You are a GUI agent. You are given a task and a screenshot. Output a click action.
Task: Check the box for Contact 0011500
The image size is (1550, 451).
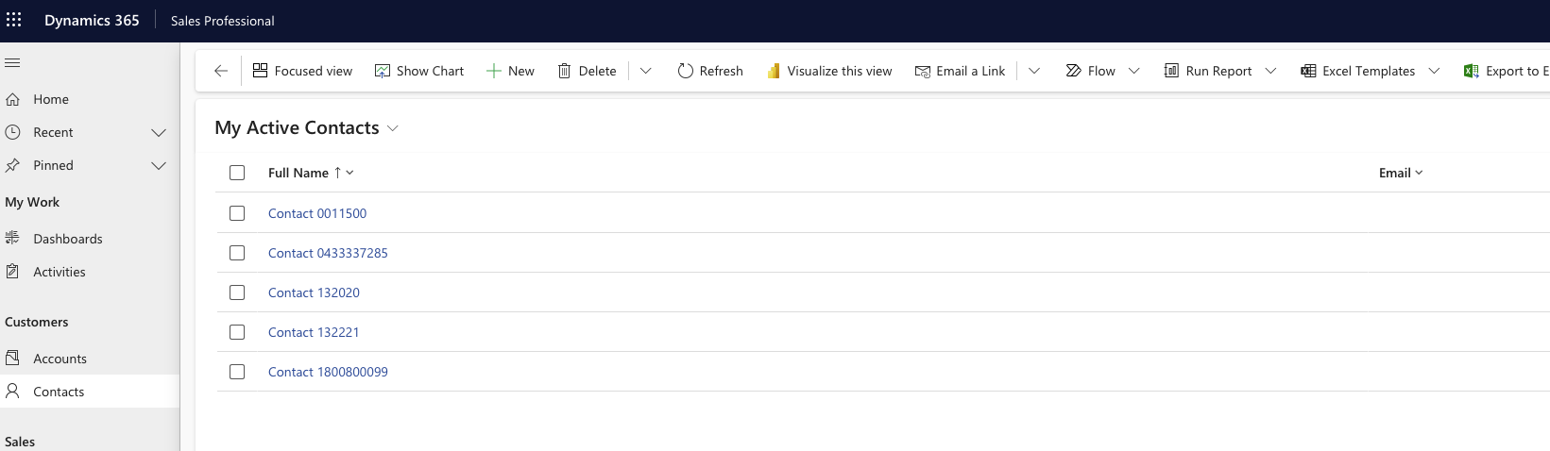pos(237,213)
